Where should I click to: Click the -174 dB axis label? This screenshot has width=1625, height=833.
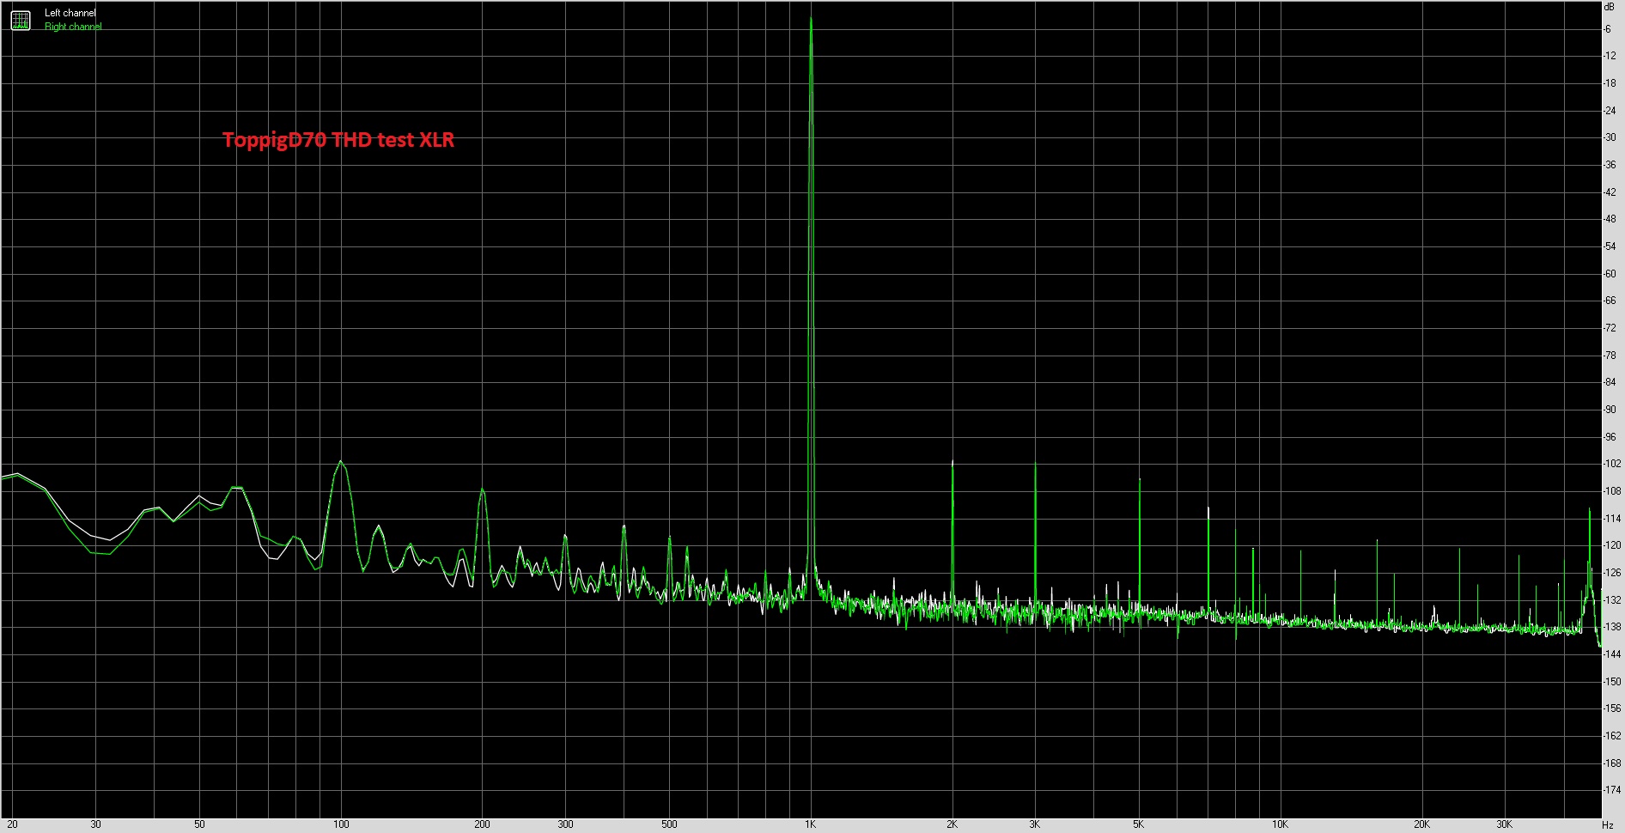pyautogui.click(x=1611, y=790)
